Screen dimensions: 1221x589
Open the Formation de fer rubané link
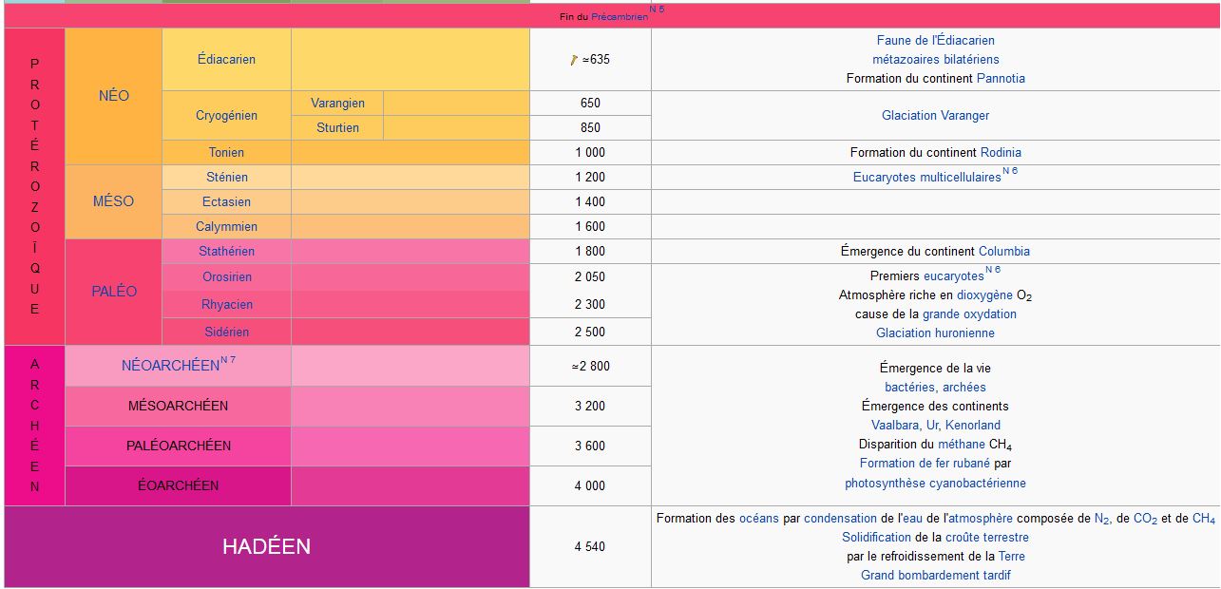[925, 463]
